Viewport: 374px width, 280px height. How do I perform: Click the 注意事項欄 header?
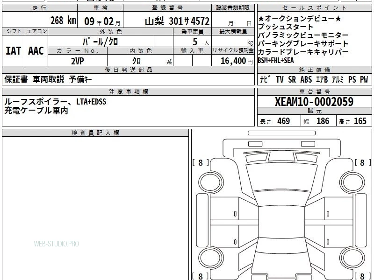(129, 91)
